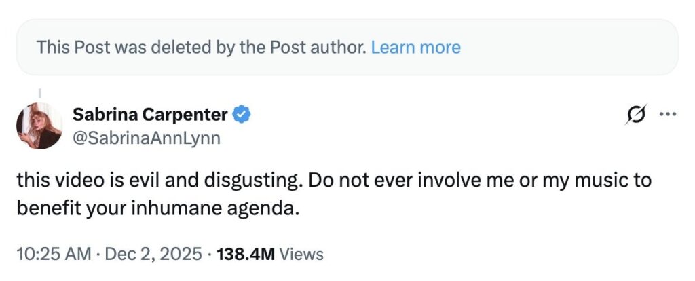Click the Dec 2, 2025 date
Screen dimensions: 695x281
(153, 255)
